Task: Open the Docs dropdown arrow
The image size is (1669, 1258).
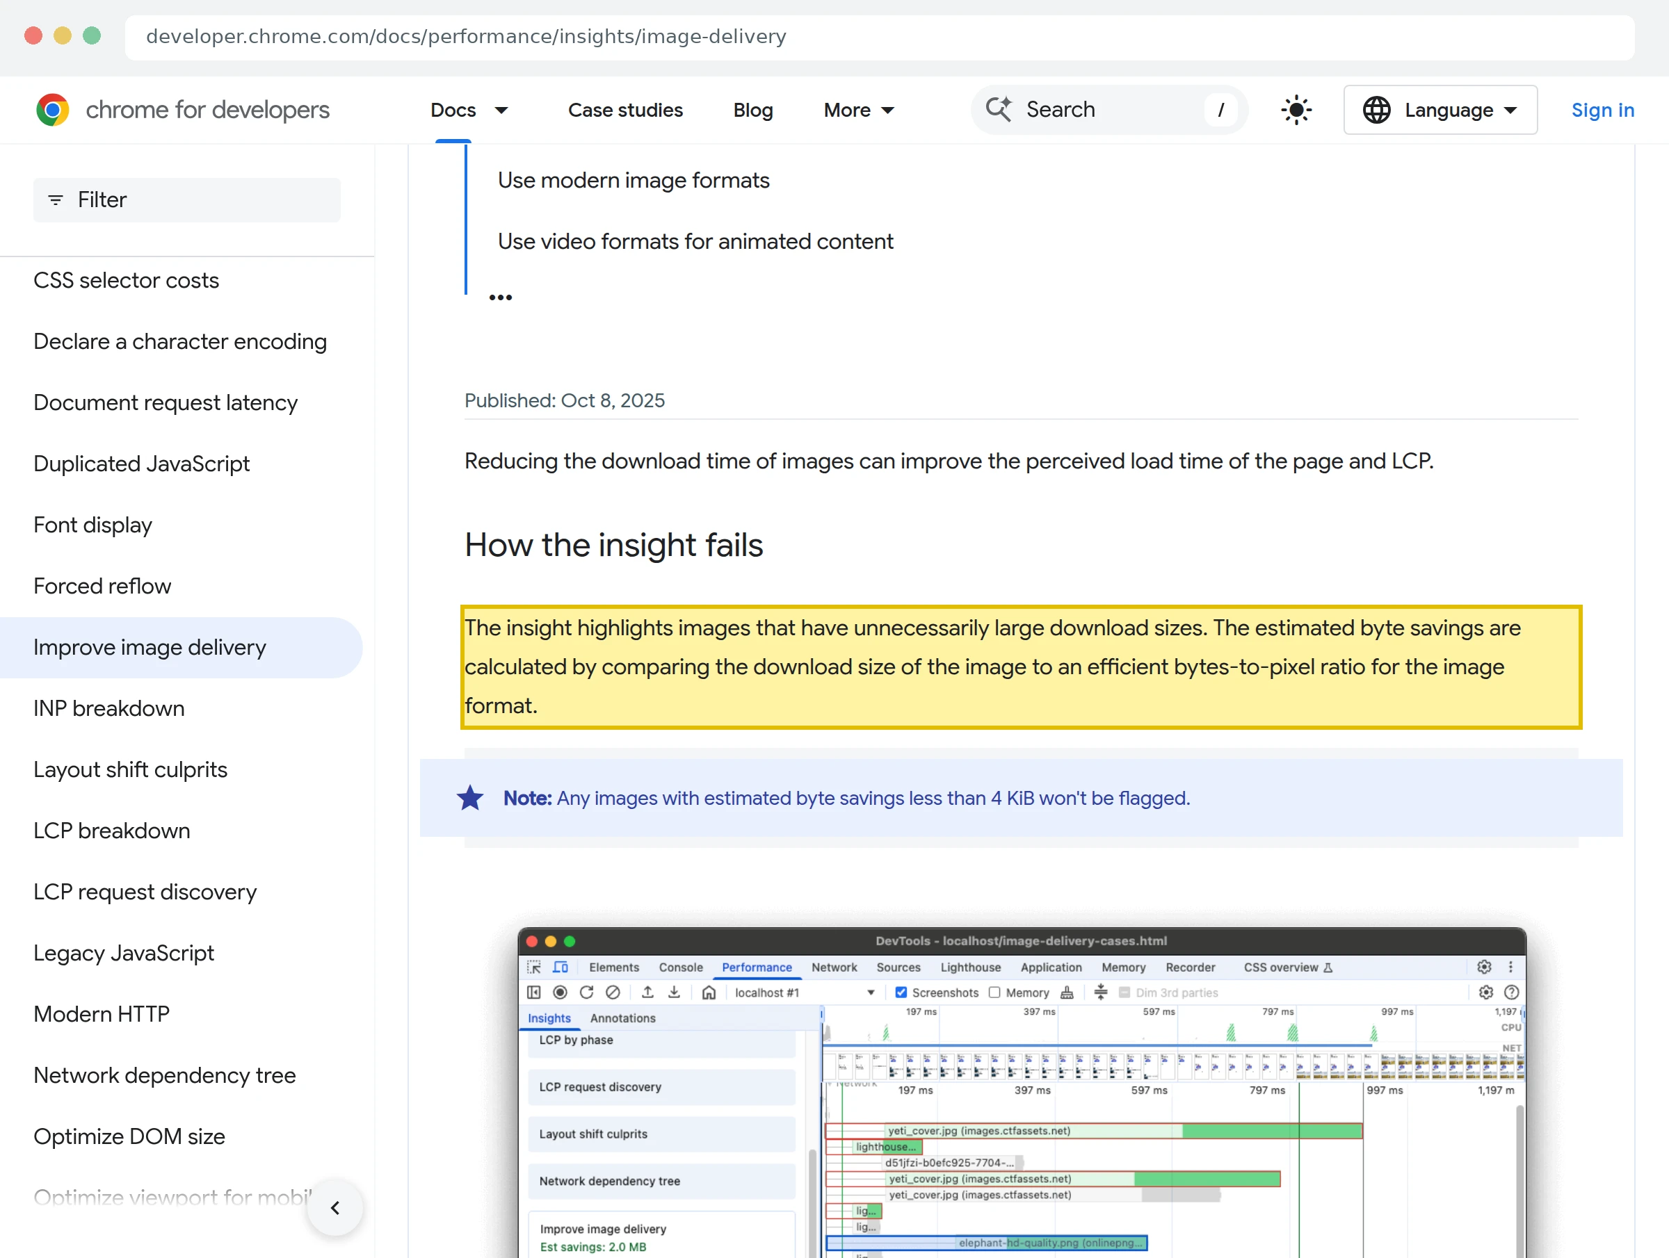Action: 501,111
